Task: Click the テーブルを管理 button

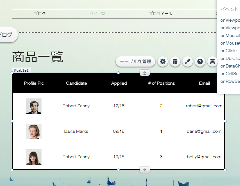Action: point(135,61)
